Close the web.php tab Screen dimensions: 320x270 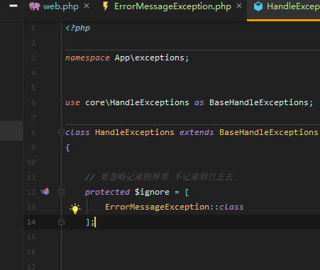pyautogui.click(x=87, y=6)
